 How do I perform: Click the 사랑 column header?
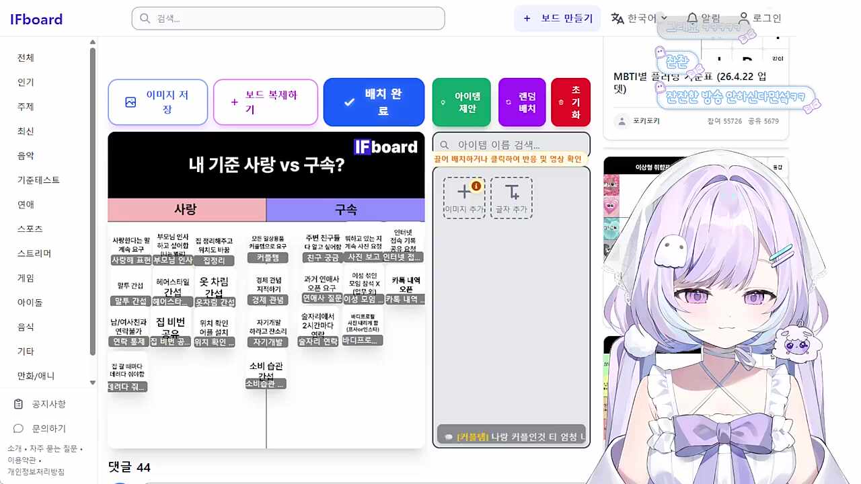(x=187, y=210)
